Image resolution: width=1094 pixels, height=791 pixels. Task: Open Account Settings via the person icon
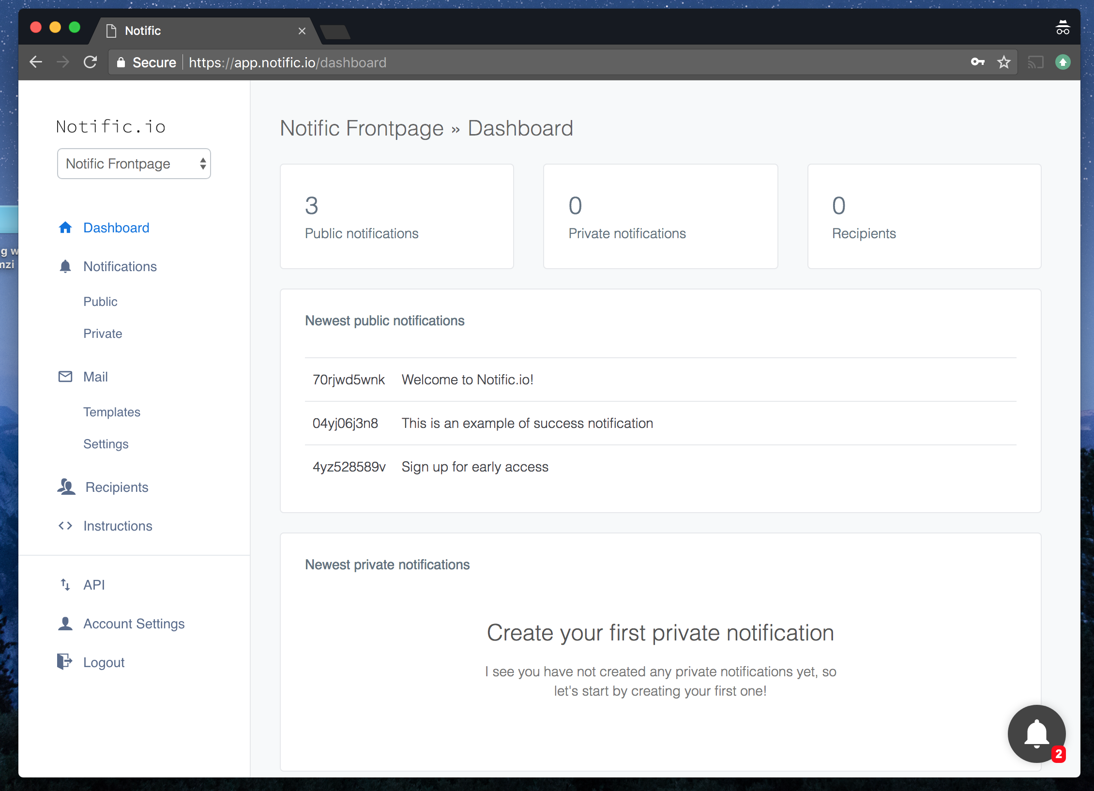click(65, 624)
